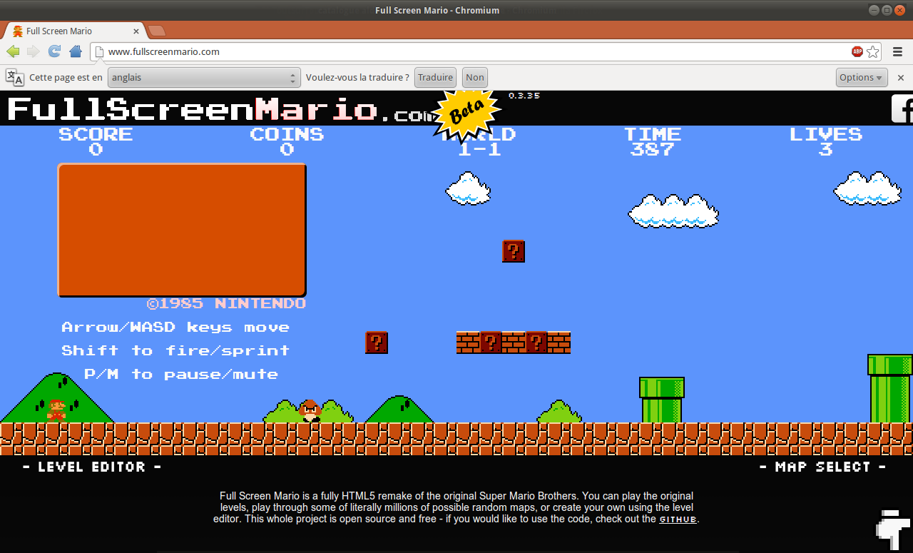Click the TIME counter reading 387
This screenshot has width=913, height=553.
coord(653,149)
